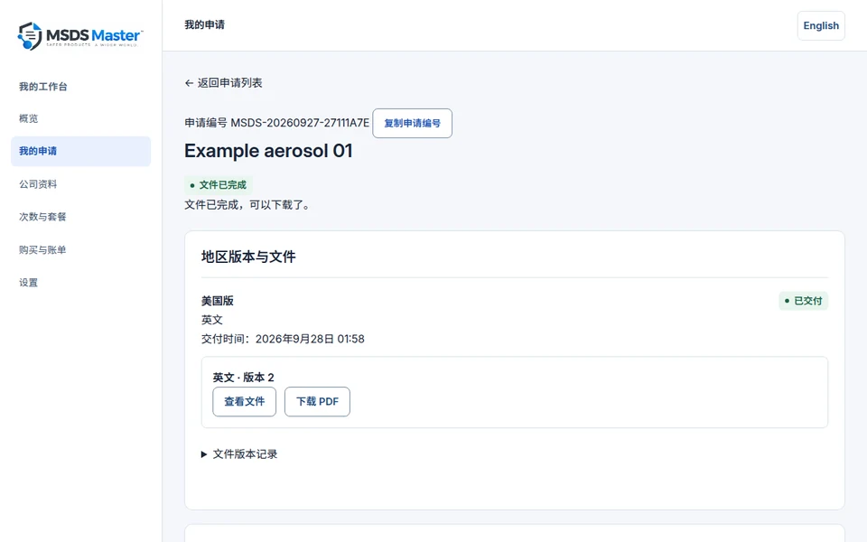Click the 复制申请编号 button
The height and width of the screenshot is (542, 867).
click(412, 124)
